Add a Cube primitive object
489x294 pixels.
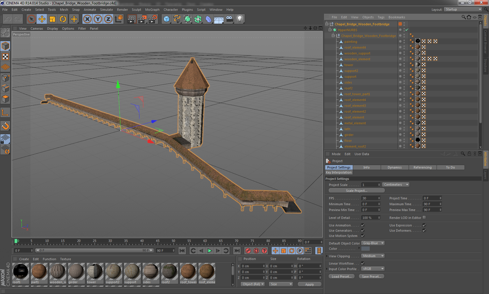coord(166,19)
